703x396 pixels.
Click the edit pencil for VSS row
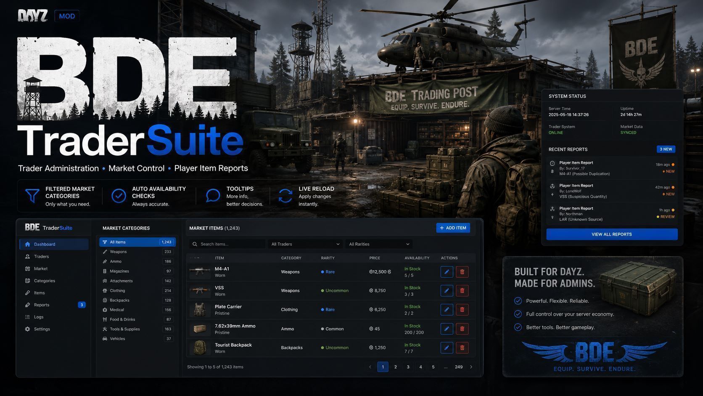click(x=447, y=291)
